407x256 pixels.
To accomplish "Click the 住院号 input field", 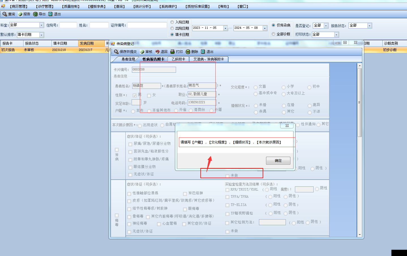I will coord(68,25).
